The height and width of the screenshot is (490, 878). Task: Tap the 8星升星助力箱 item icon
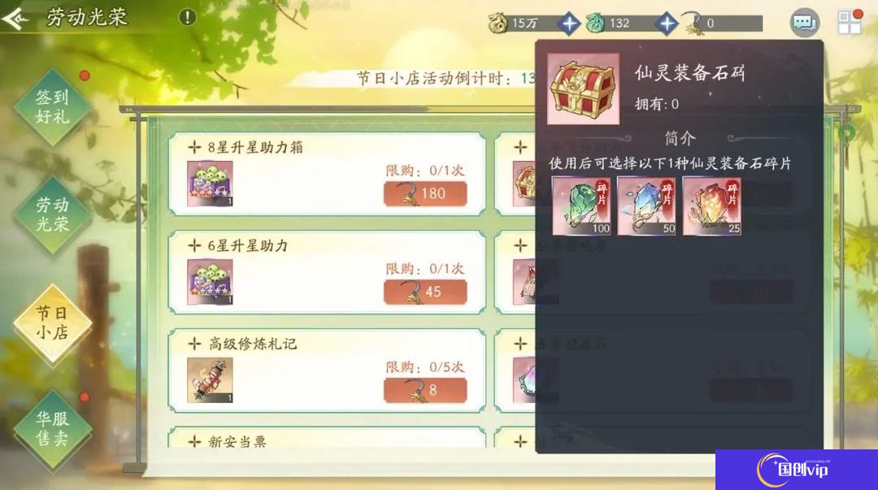210,184
